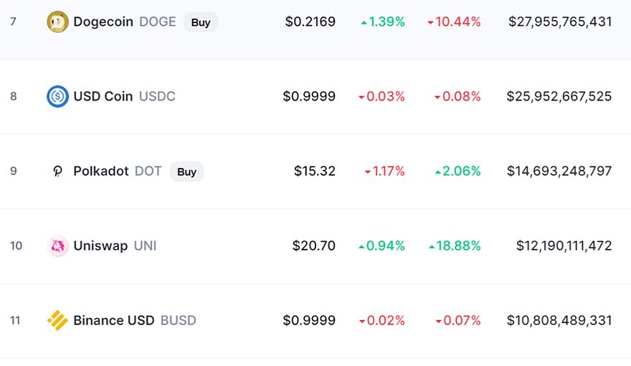The width and height of the screenshot is (631, 366).
Task: Click the Binance USD yellow logo icon
Action: (57, 321)
